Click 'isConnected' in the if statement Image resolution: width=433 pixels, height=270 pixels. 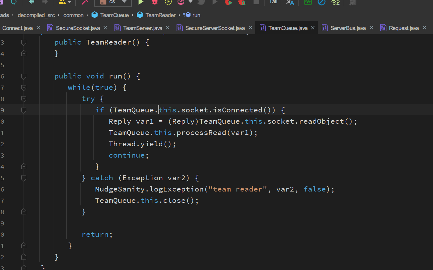pos(237,110)
